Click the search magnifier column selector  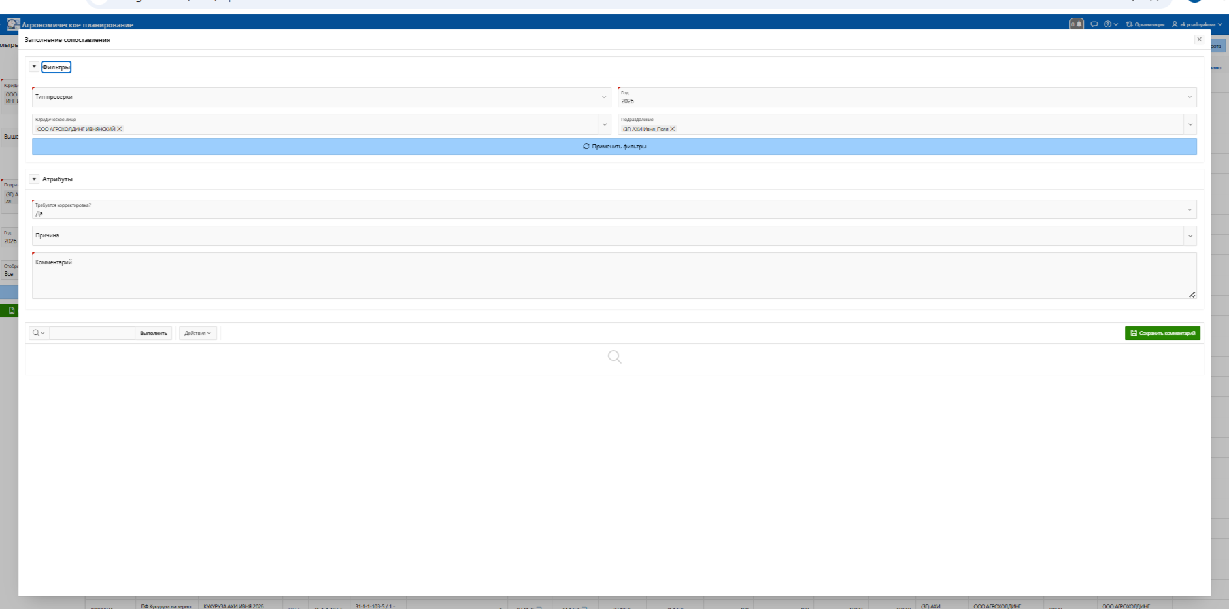pyautogui.click(x=39, y=333)
